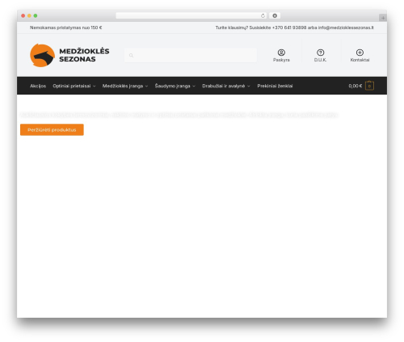The image size is (404, 342).
Task: Open the Šaudymo įranga menu item
Action: coord(172,86)
